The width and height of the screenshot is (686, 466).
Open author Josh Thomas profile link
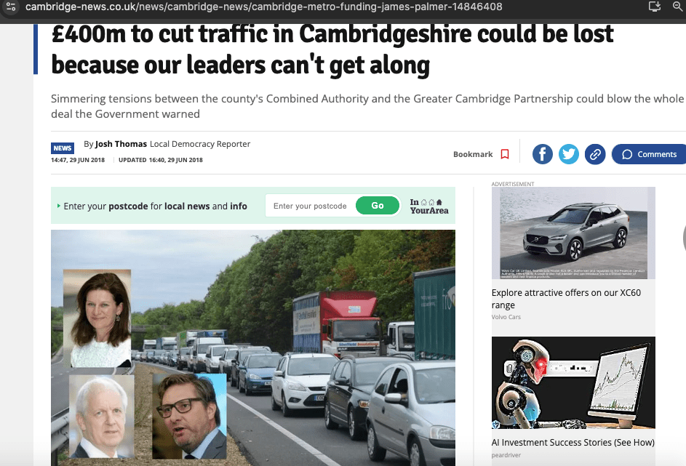(121, 144)
